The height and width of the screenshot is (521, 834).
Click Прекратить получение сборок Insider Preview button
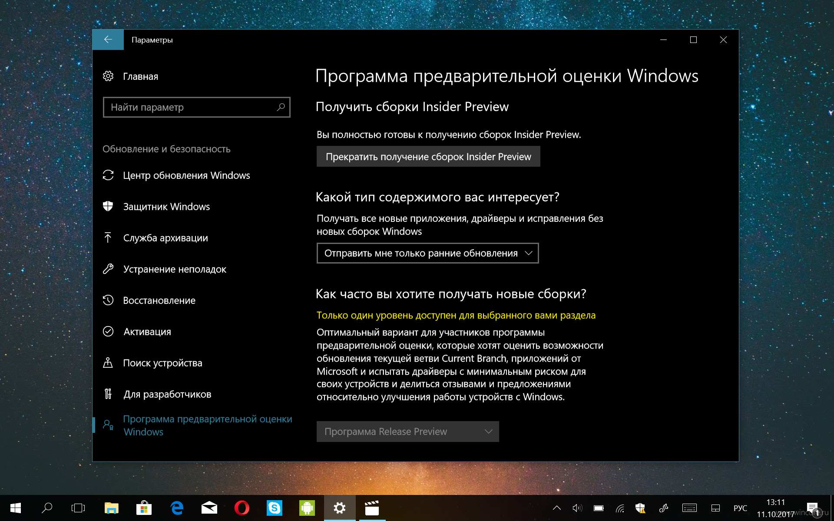point(428,156)
